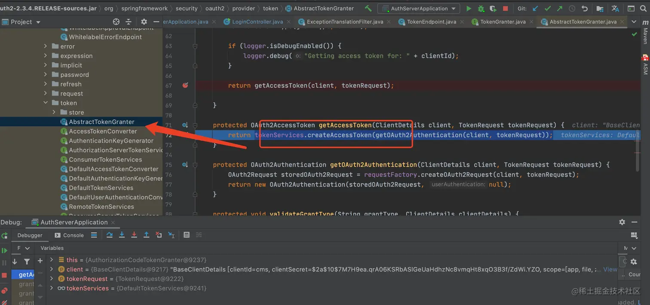The width and height of the screenshot is (650, 305).
Task: Click override gutter marker on line 75
Action: (x=185, y=165)
